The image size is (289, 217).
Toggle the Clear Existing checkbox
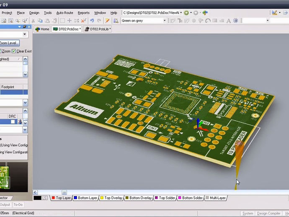(x=14, y=51)
